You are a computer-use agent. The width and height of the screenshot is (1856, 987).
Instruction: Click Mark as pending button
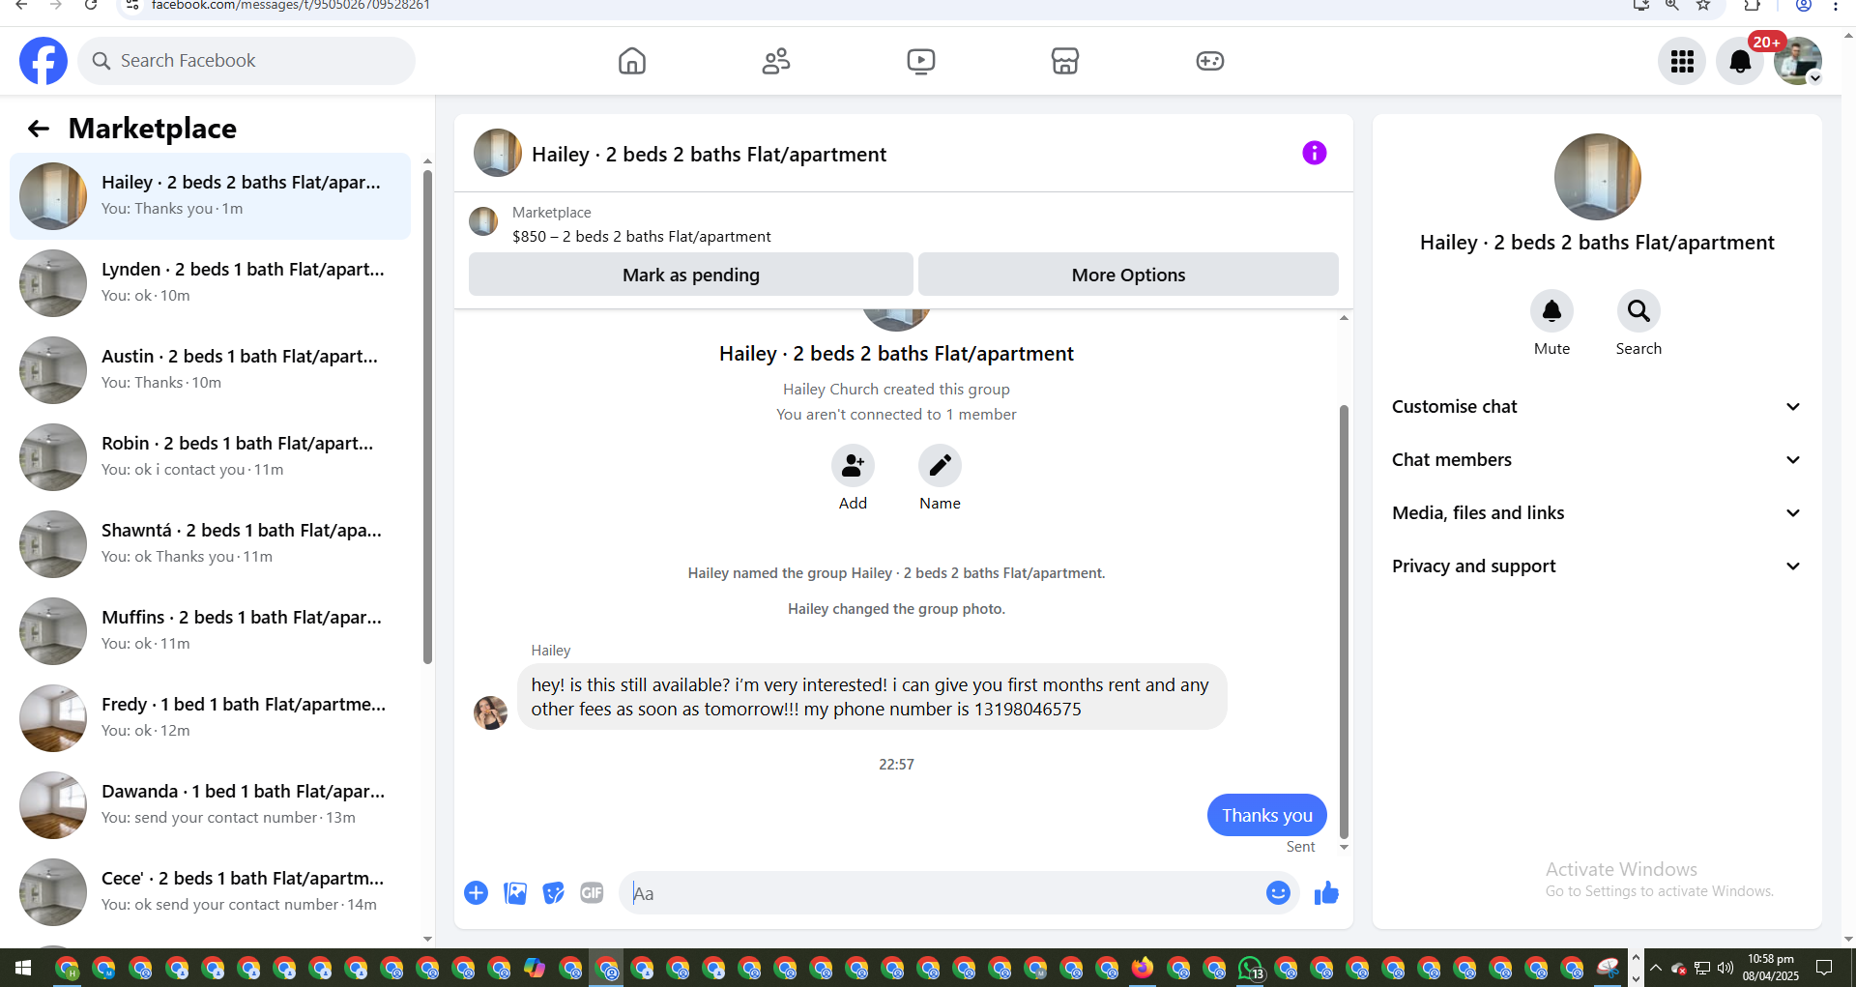pyautogui.click(x=691, y=275)
